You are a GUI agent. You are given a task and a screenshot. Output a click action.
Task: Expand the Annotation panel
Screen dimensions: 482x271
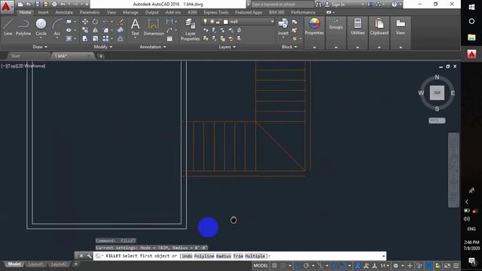(x=153, y=47)
